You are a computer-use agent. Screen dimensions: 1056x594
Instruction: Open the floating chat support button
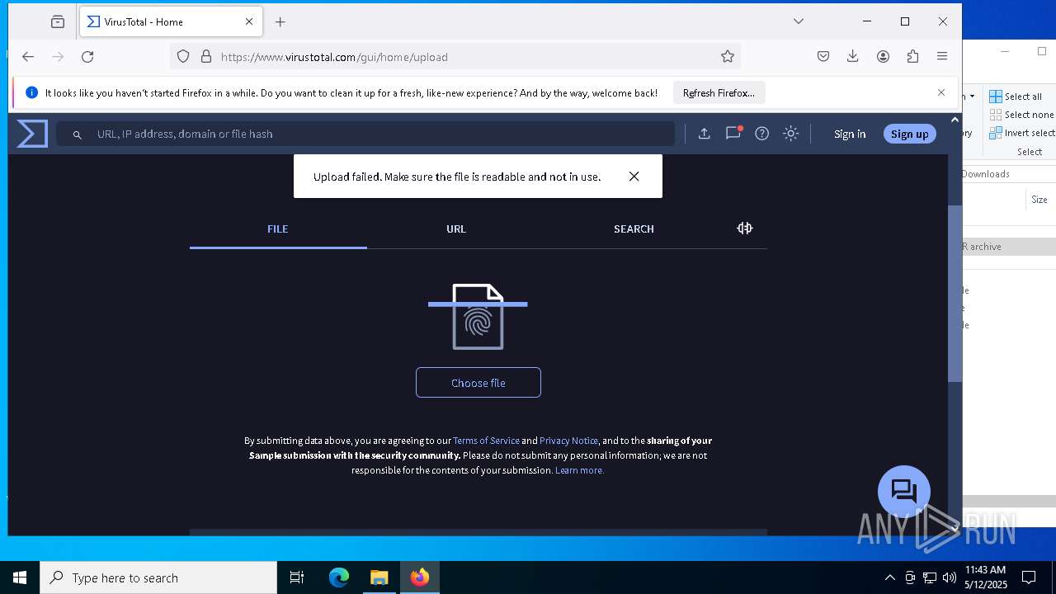(904, 492)
